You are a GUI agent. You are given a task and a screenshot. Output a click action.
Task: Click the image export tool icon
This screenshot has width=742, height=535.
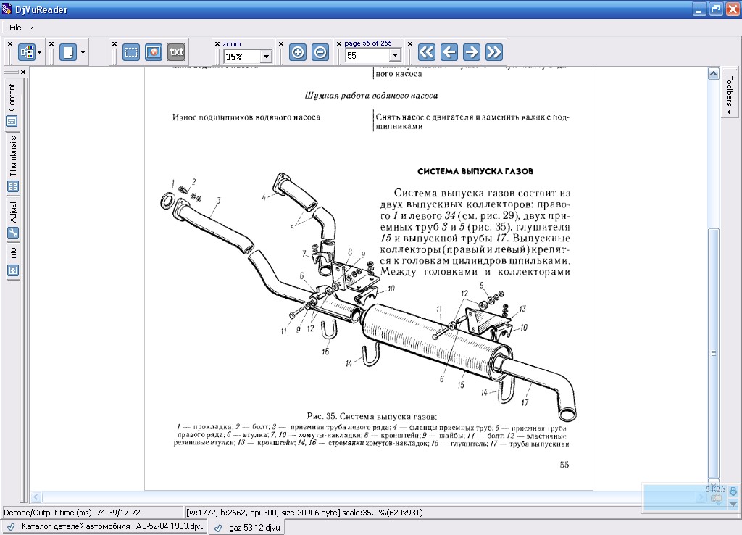point(154,52)
